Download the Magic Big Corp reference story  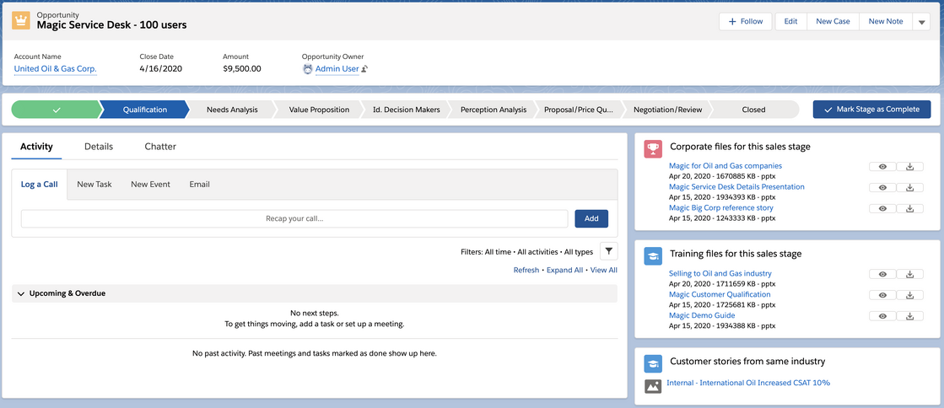point(909,208)
